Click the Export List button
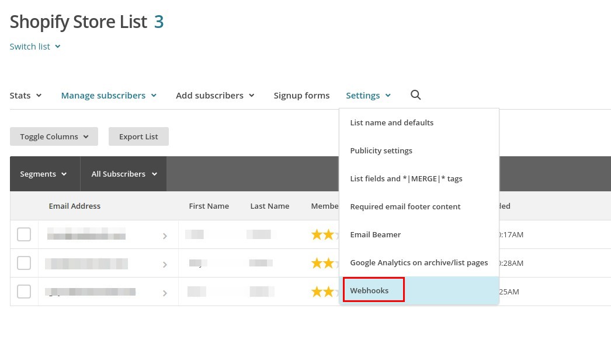The height and width of the screenshot is (351, 611). pyautogui.click(x=138, y=136)
